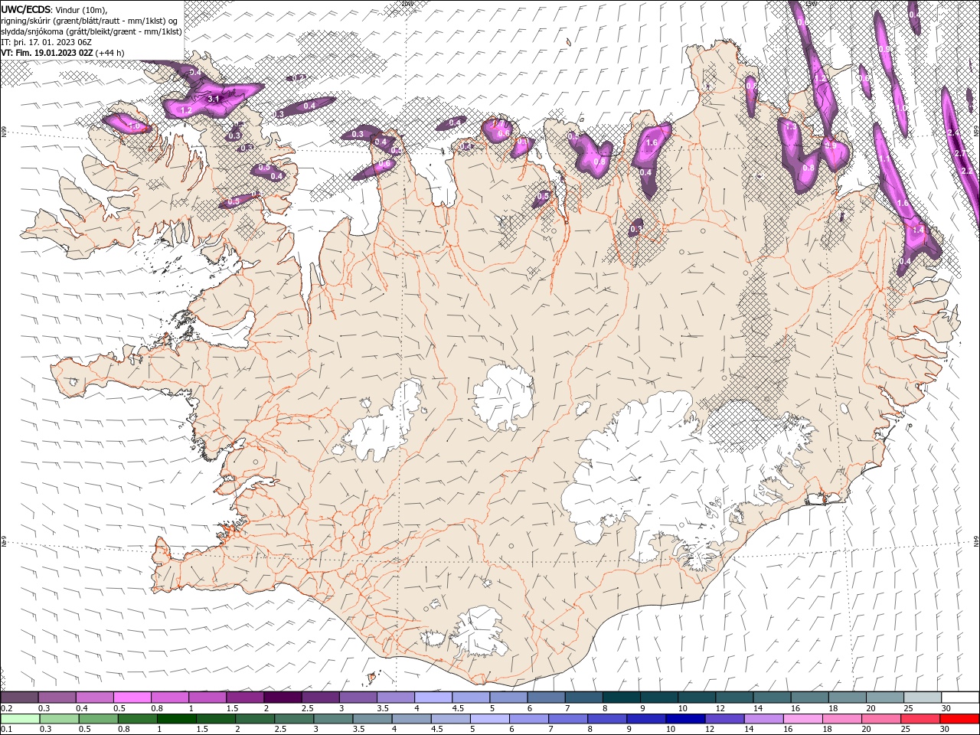Pick the darkest purple 2 legend swatch

[283, 697]
